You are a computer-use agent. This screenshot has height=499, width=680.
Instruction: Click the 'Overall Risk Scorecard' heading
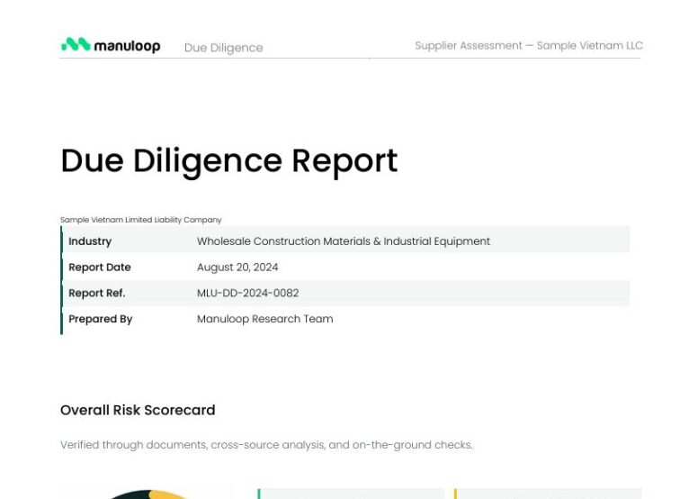[138, 410]
